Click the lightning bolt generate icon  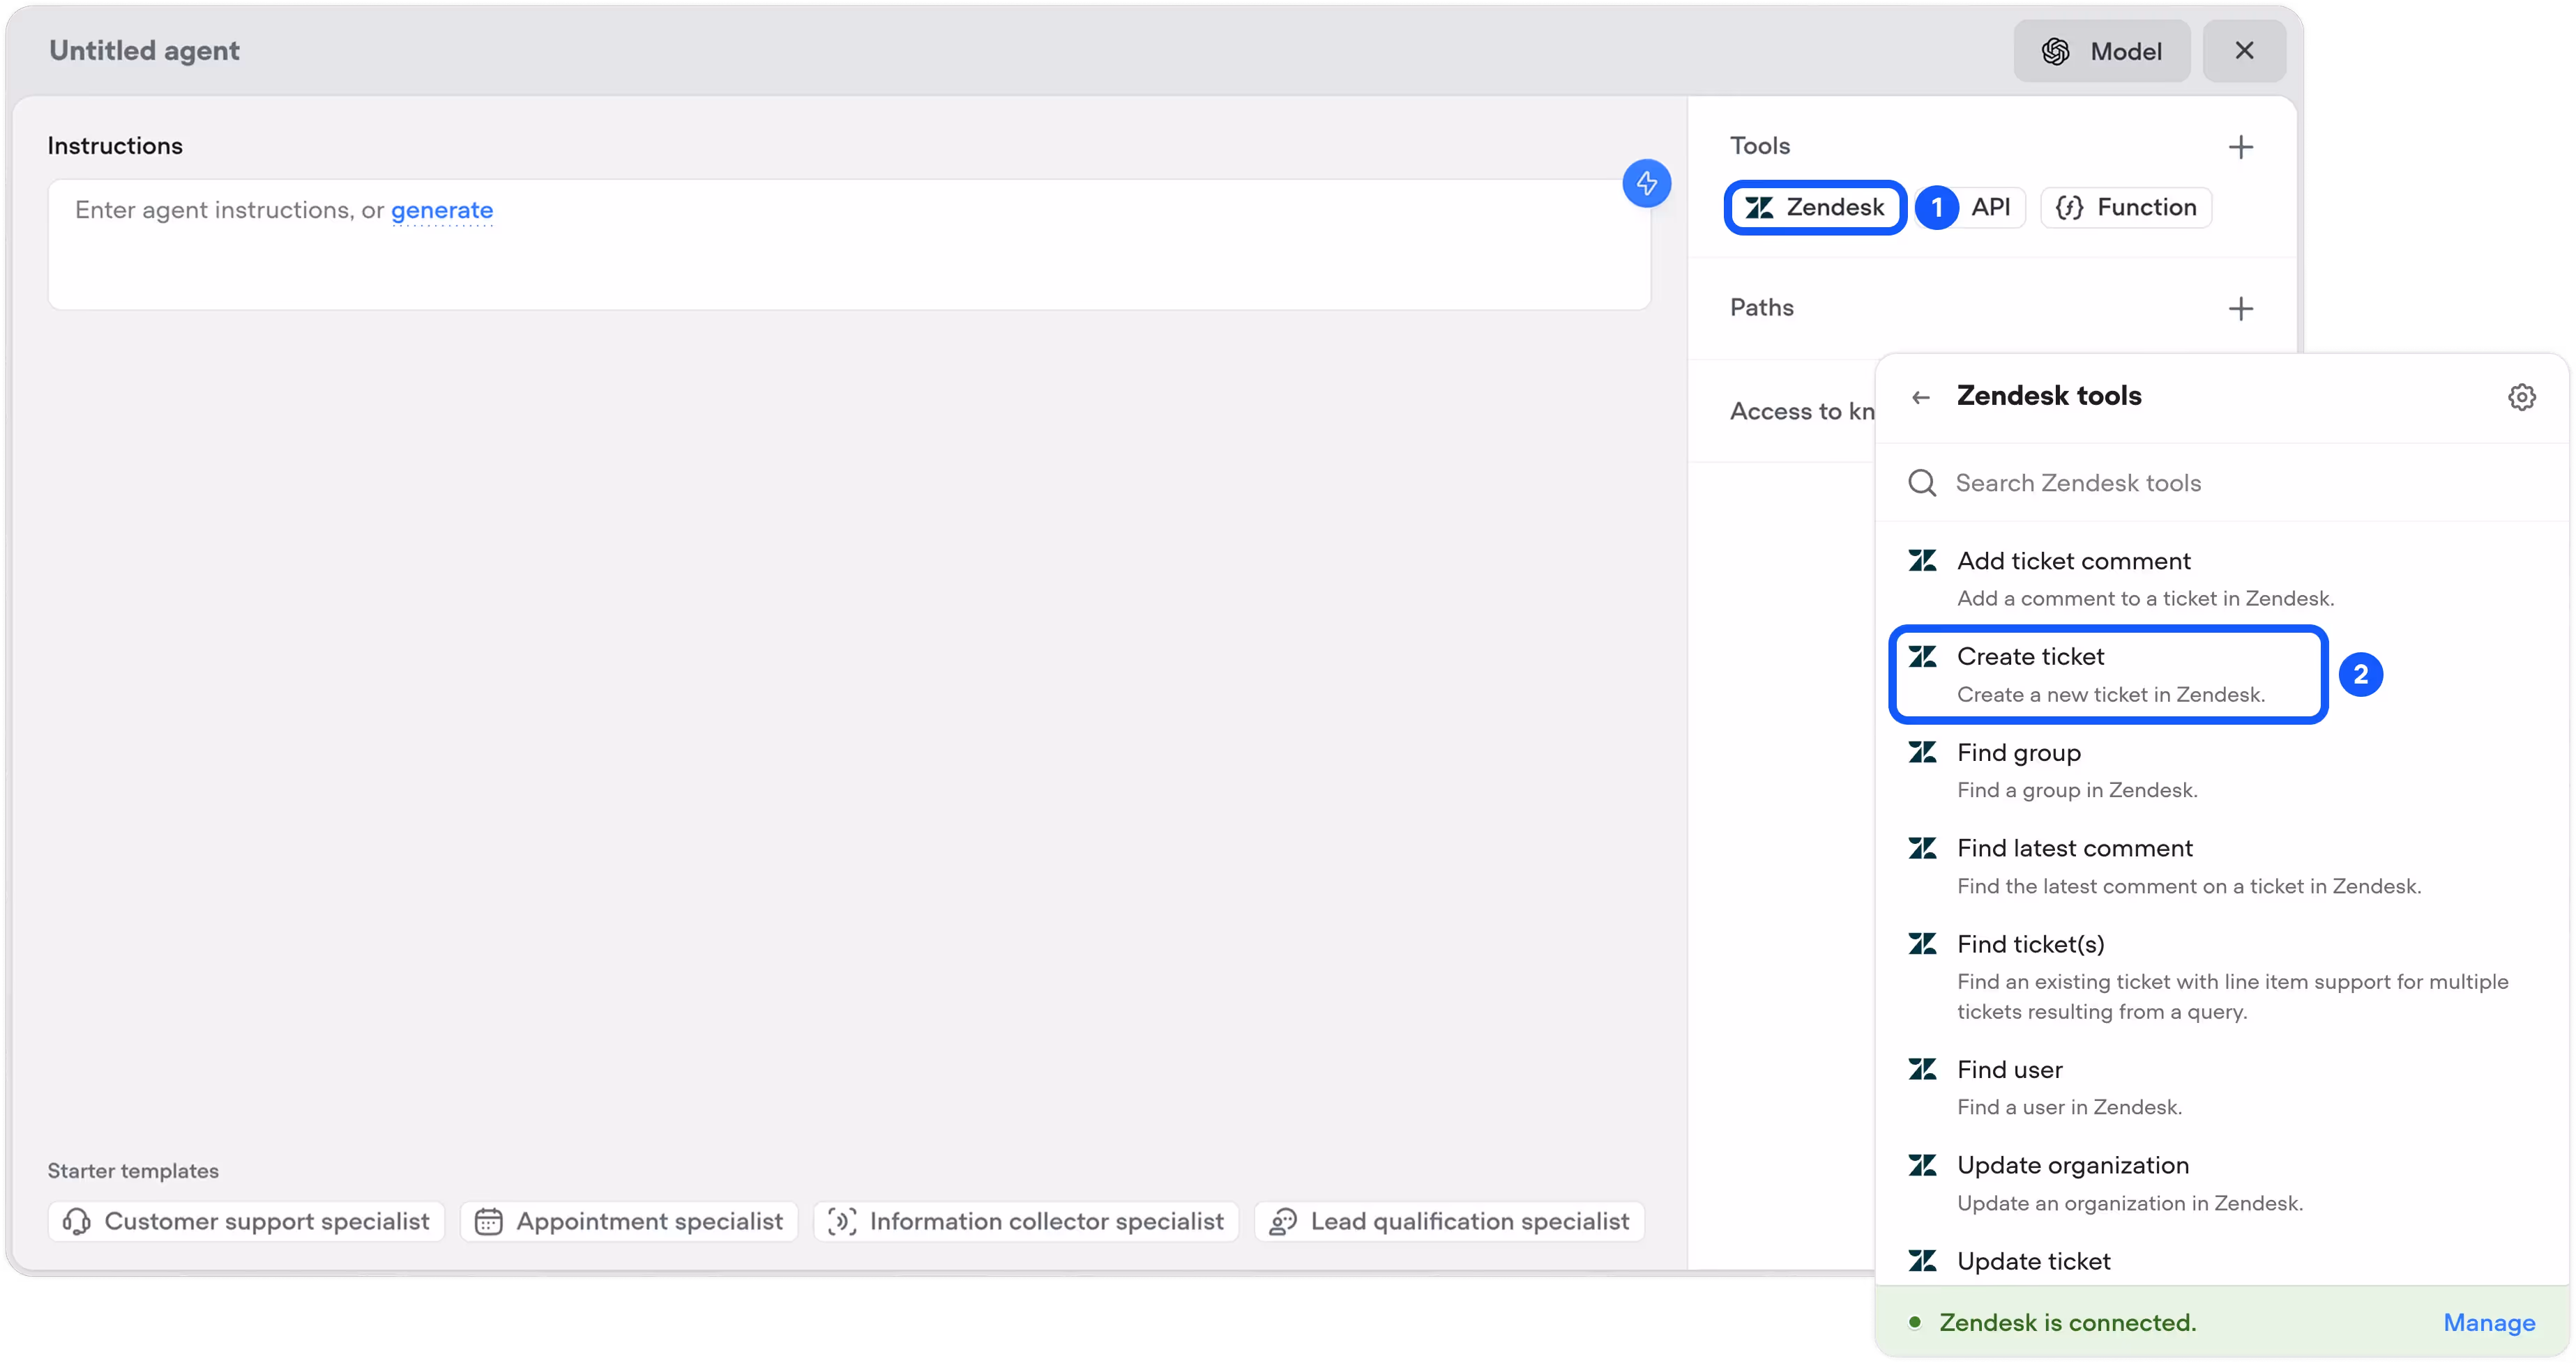point(1646,184)
